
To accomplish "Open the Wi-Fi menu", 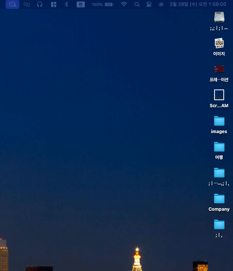I will point(124,4).
